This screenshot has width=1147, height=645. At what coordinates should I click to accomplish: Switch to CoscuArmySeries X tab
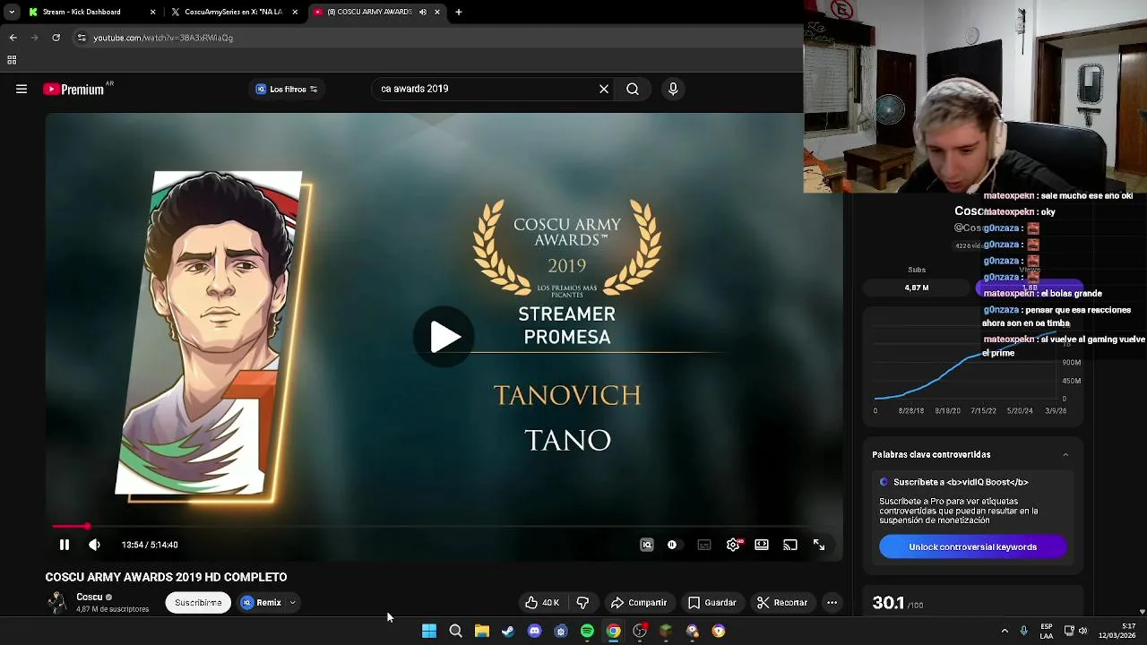pos(233,12)
